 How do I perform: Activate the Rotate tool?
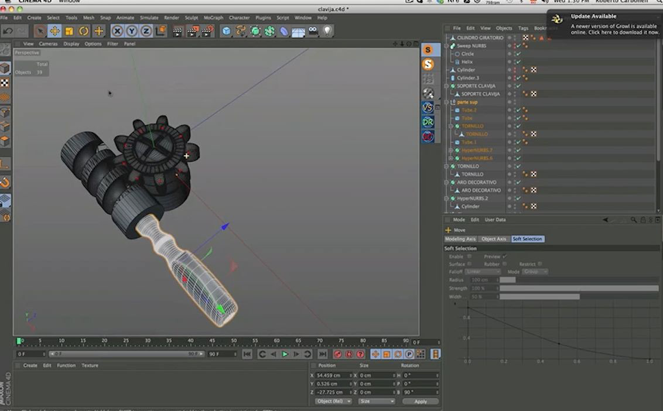point(84,31)
